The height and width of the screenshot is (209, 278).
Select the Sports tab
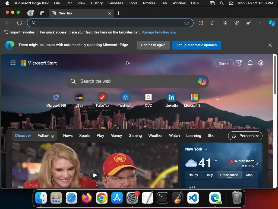point(85,136)
